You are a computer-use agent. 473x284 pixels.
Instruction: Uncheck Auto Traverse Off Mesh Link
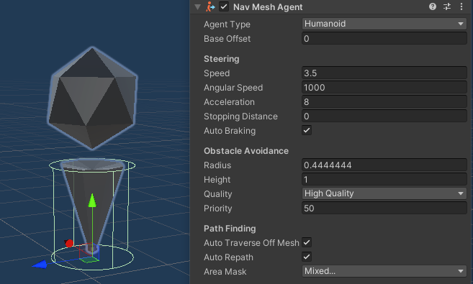tap(307, 242)
